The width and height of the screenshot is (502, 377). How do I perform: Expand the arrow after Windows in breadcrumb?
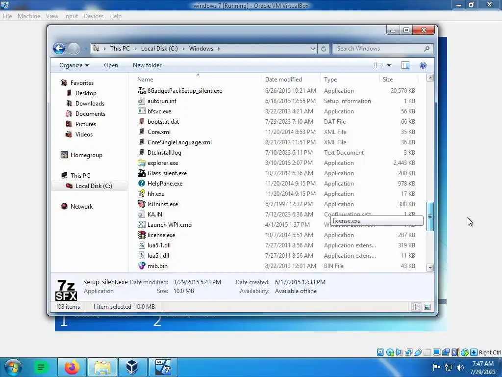click(219, 49)
